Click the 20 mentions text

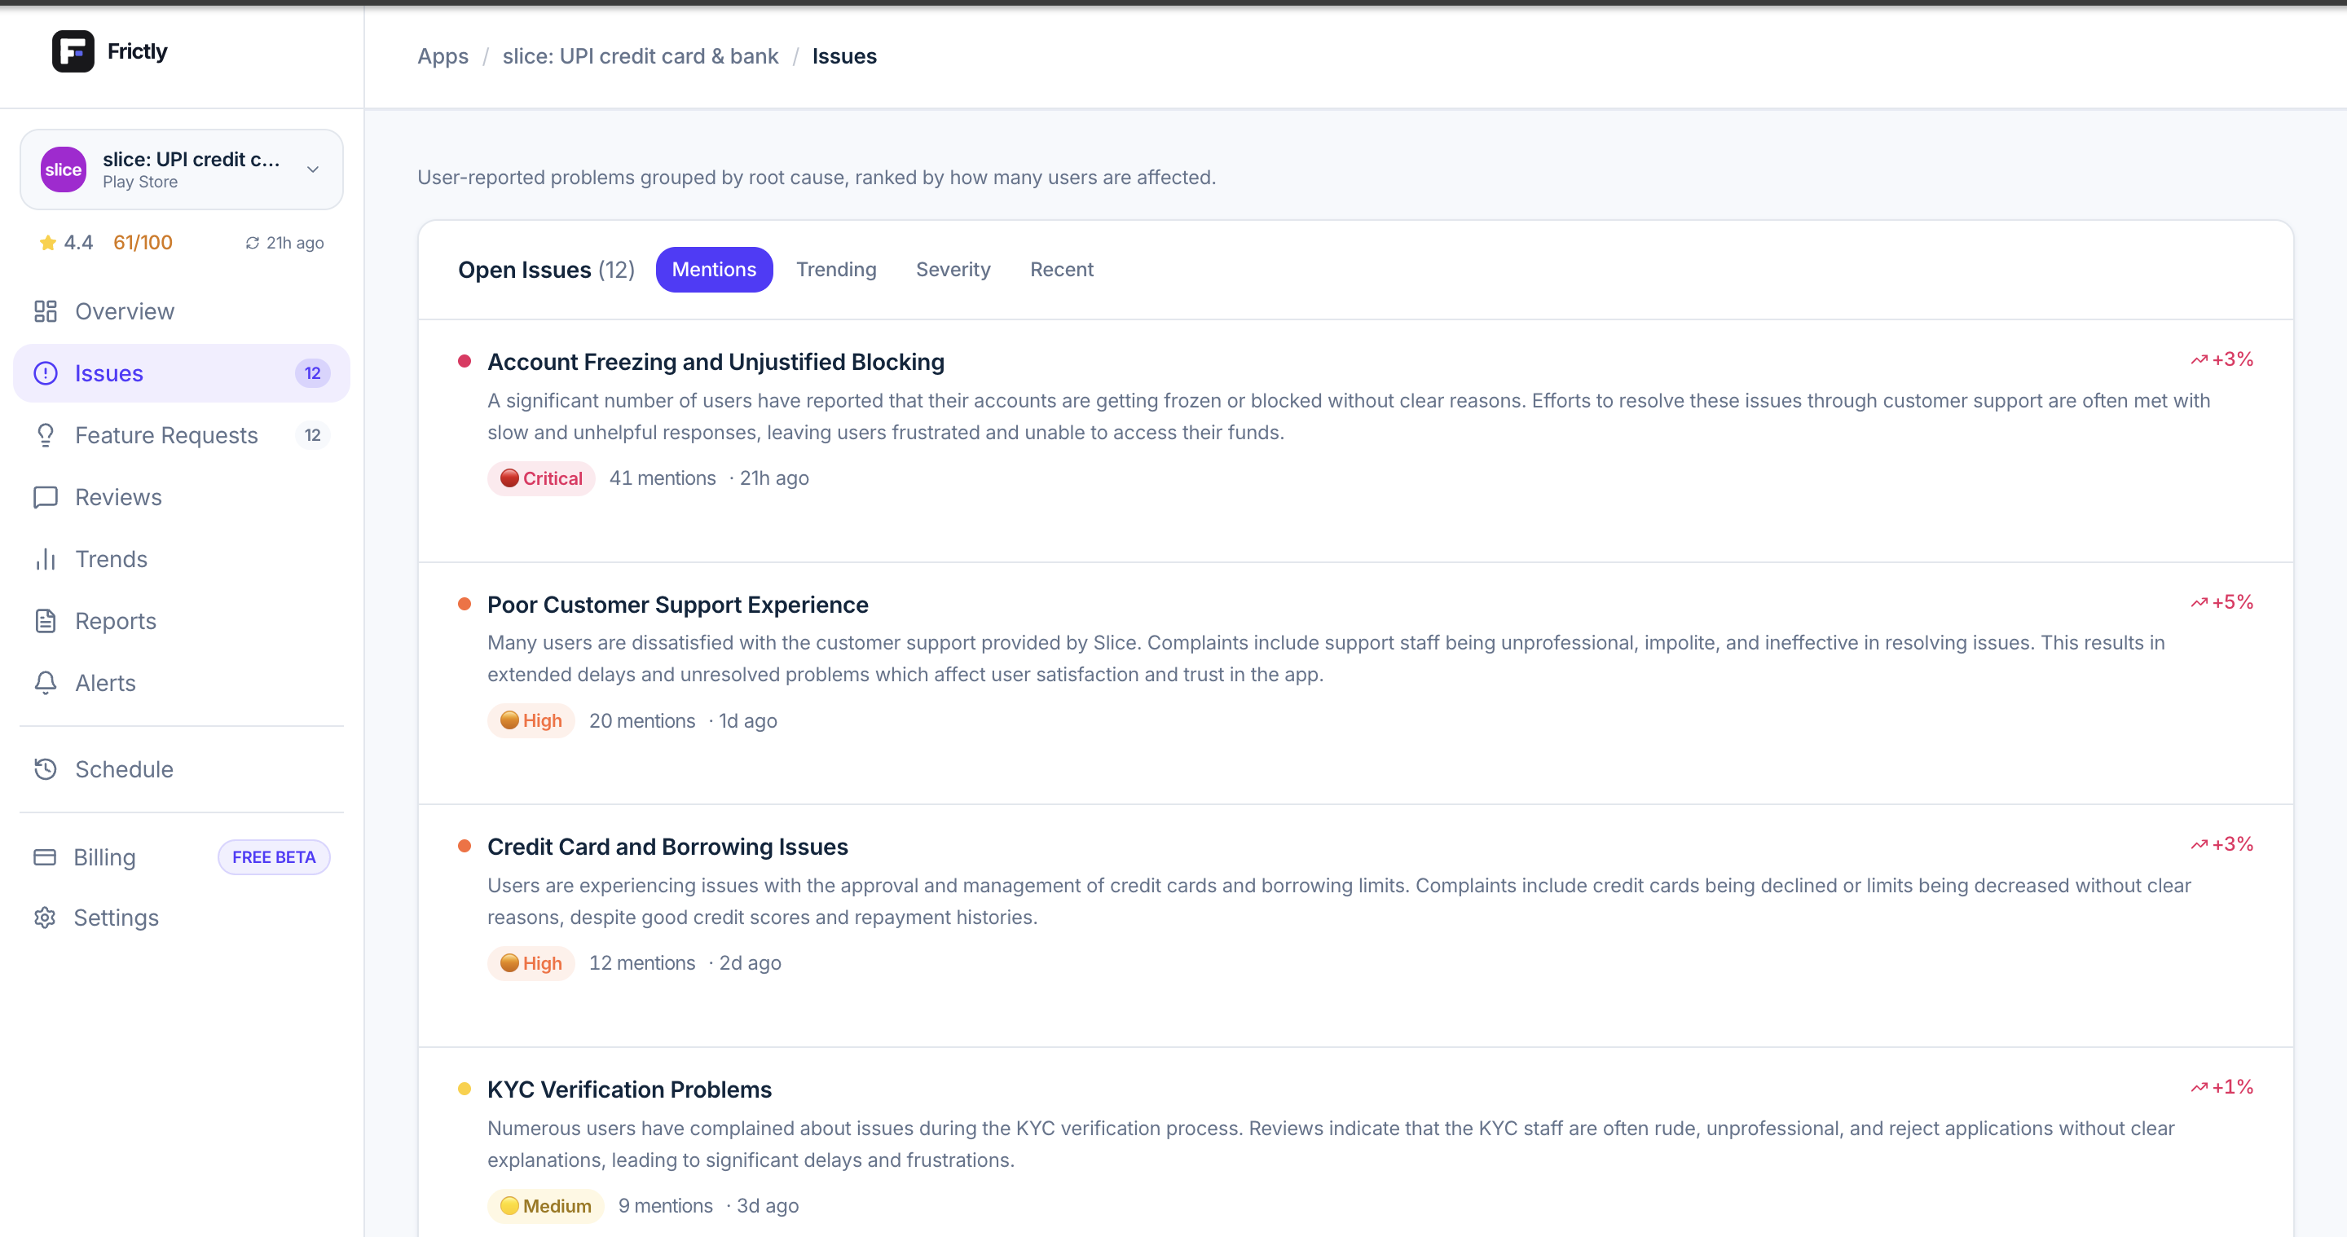[x=641, y=720]
